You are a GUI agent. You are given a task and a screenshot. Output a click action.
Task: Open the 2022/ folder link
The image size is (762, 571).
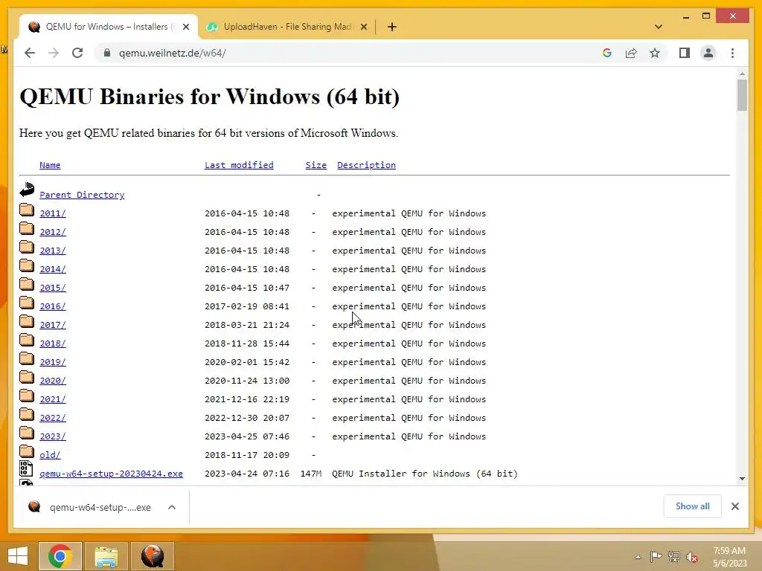53,418
